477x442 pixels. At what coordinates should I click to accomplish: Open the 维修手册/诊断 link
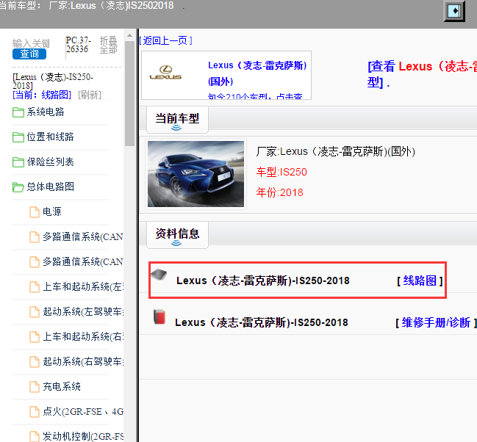[435, 322]
